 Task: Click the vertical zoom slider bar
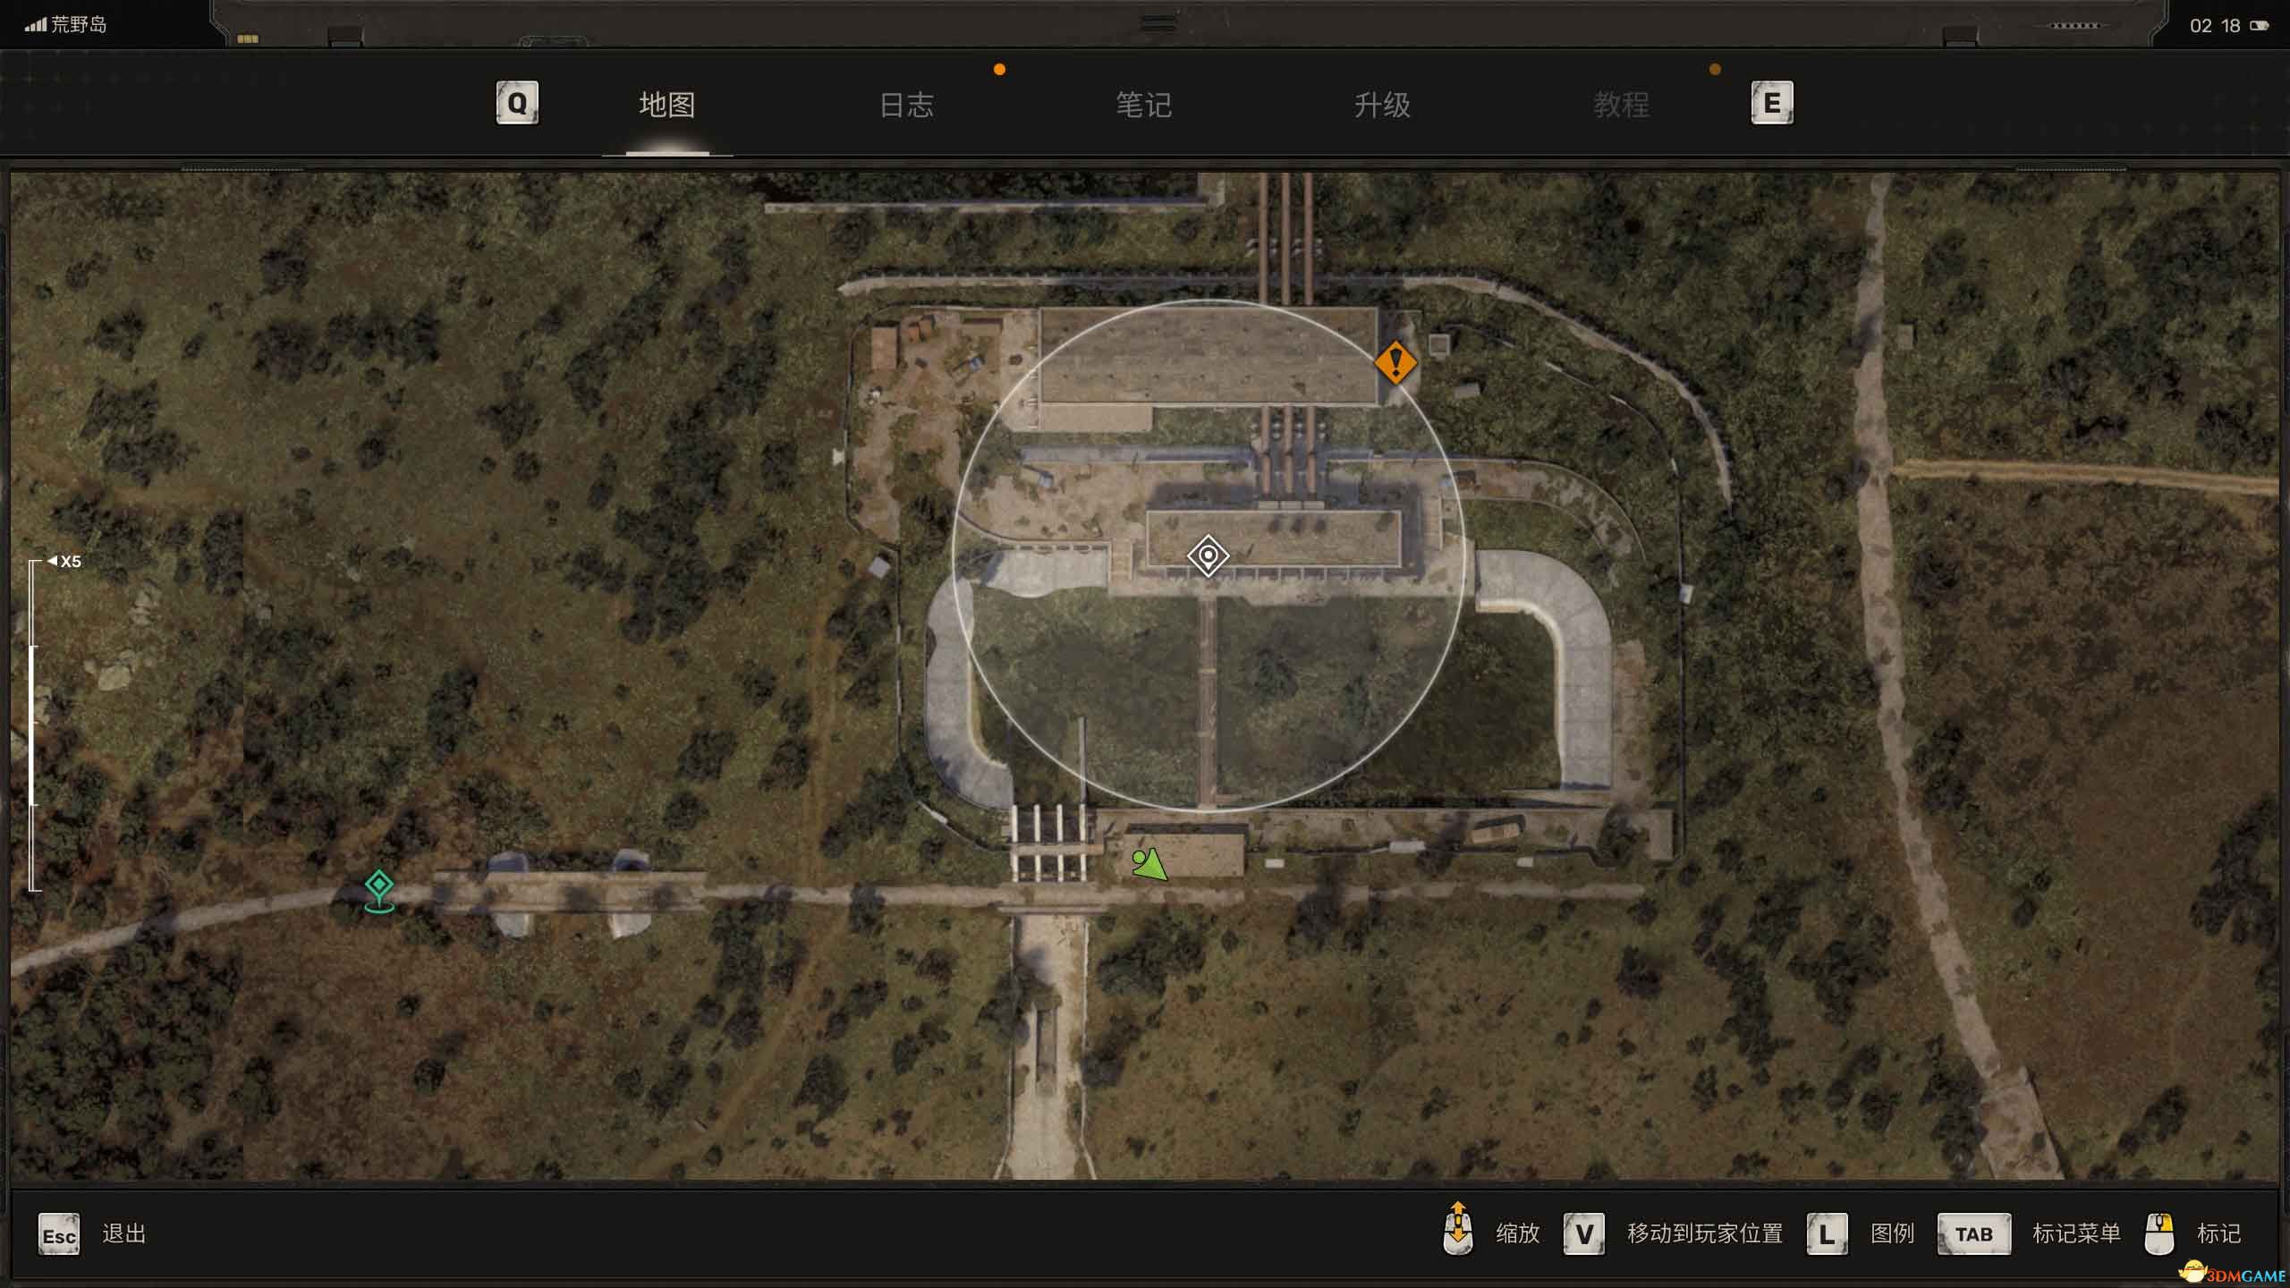[34, 724]
